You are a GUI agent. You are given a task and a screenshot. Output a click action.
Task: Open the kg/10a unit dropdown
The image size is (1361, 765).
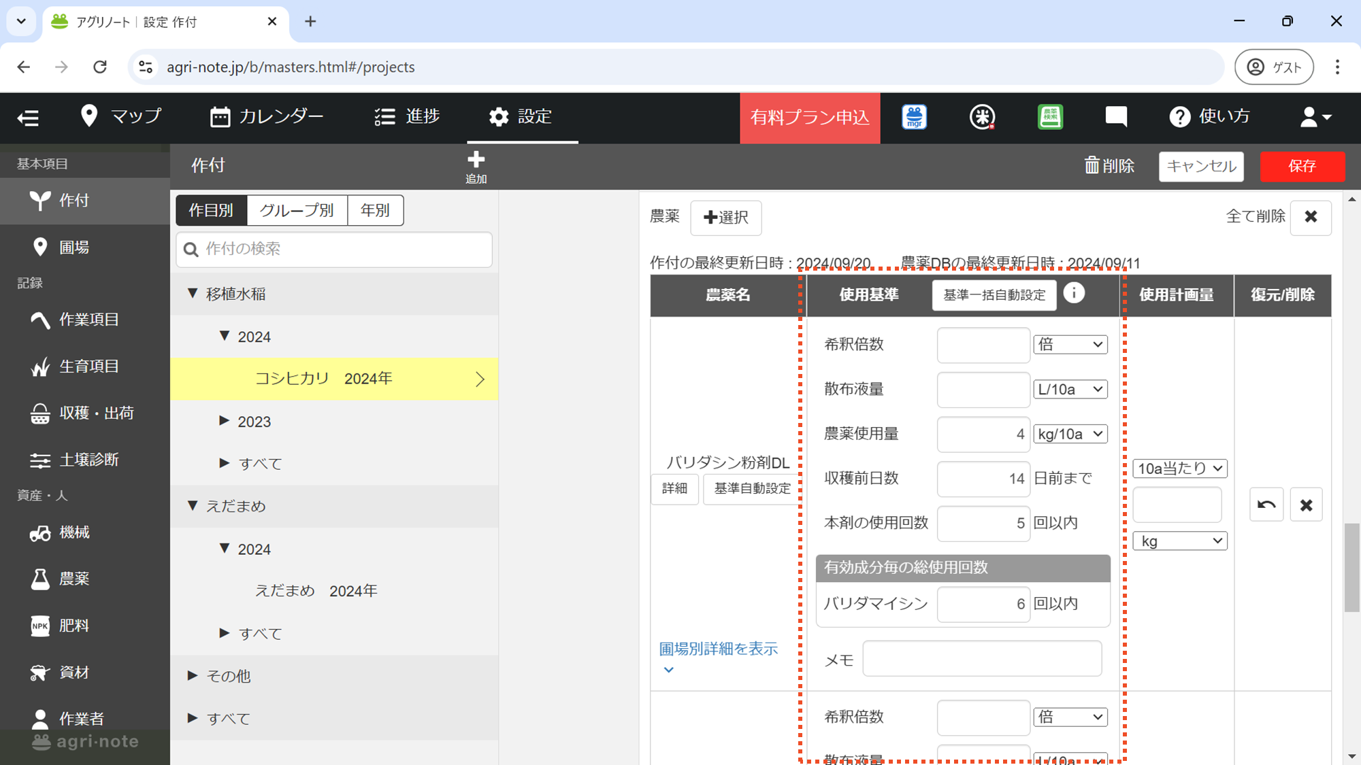1070,434
